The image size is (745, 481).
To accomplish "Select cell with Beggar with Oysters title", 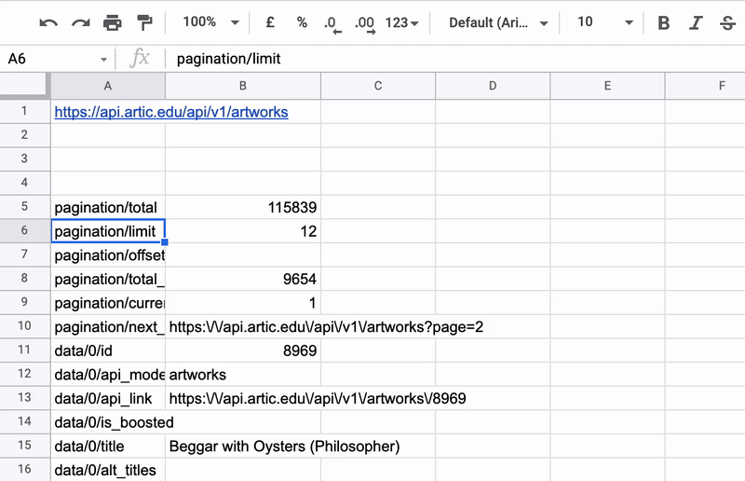I will click(284, 447).
